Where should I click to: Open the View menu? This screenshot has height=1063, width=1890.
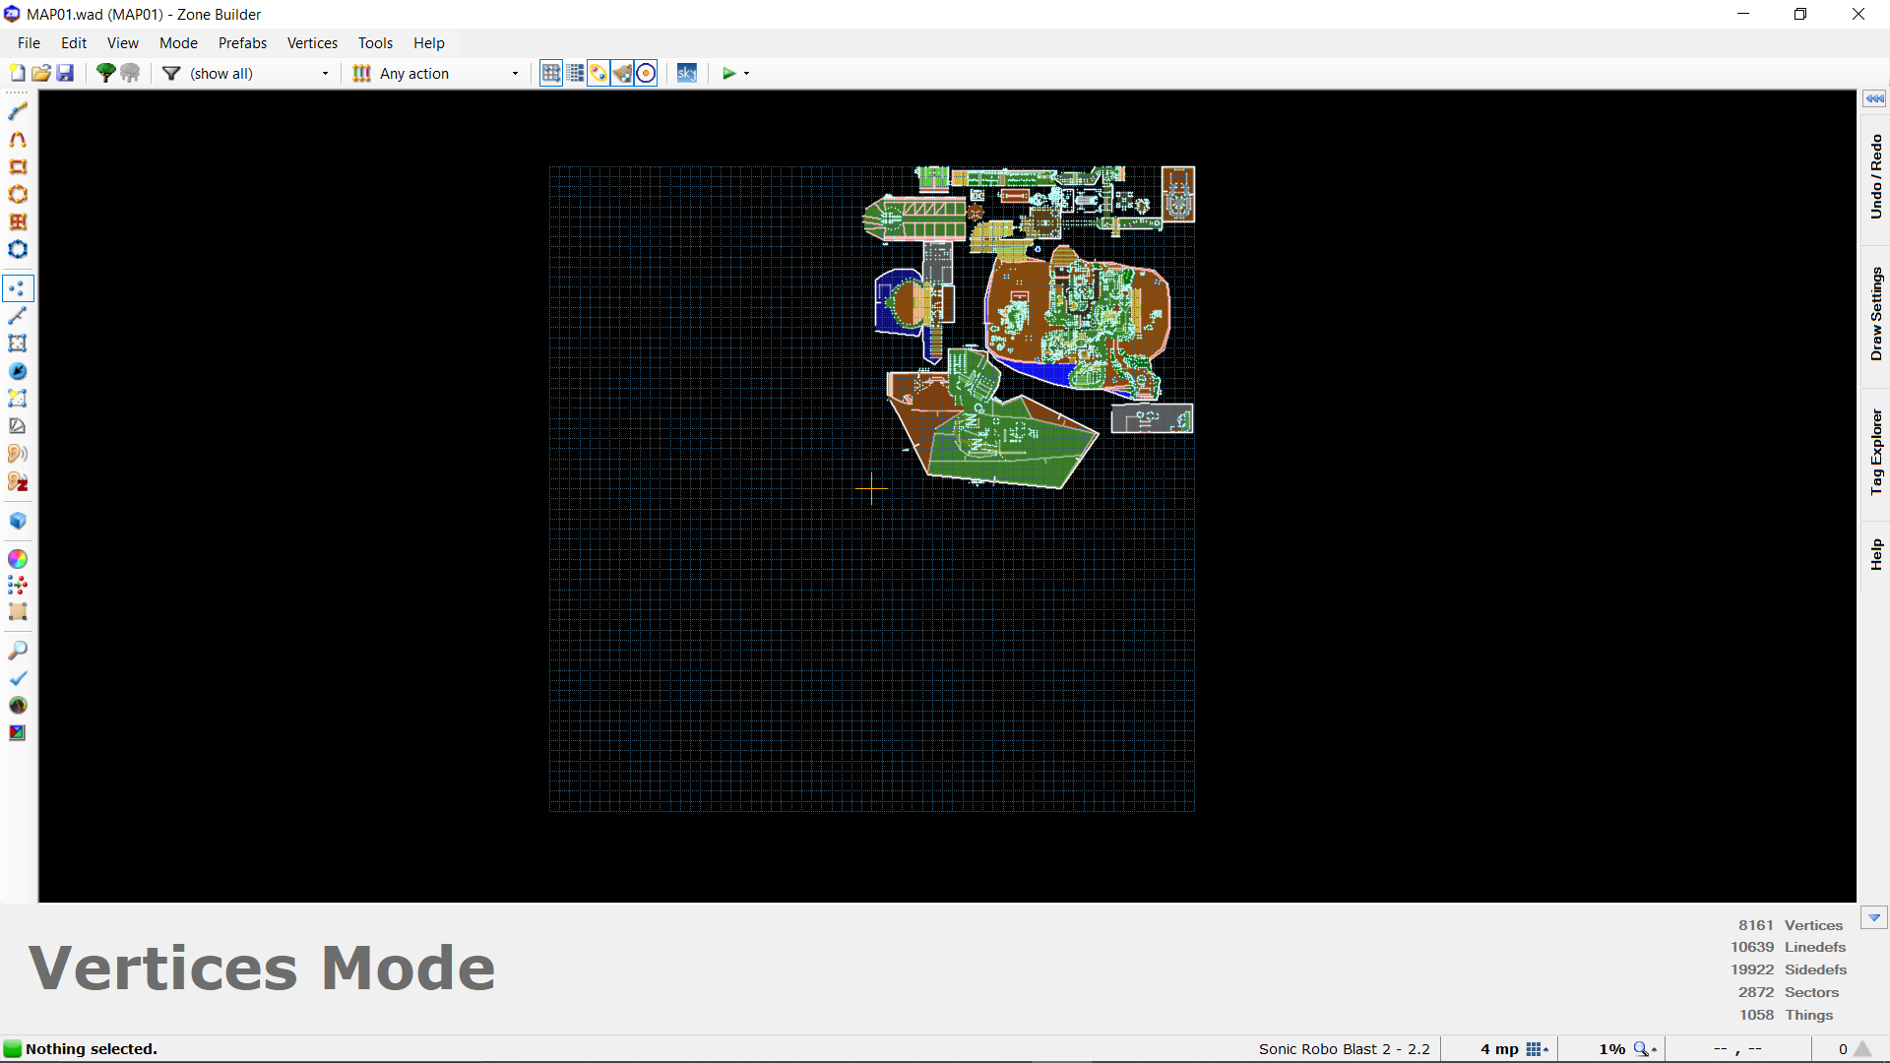(123, 43)
